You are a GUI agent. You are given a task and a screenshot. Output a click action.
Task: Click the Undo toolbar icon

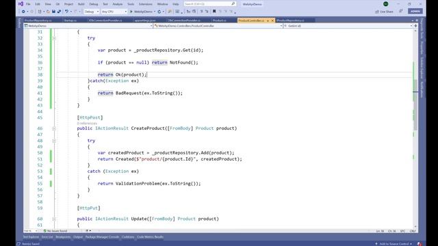pyautogui.click(x=66, y=12)
